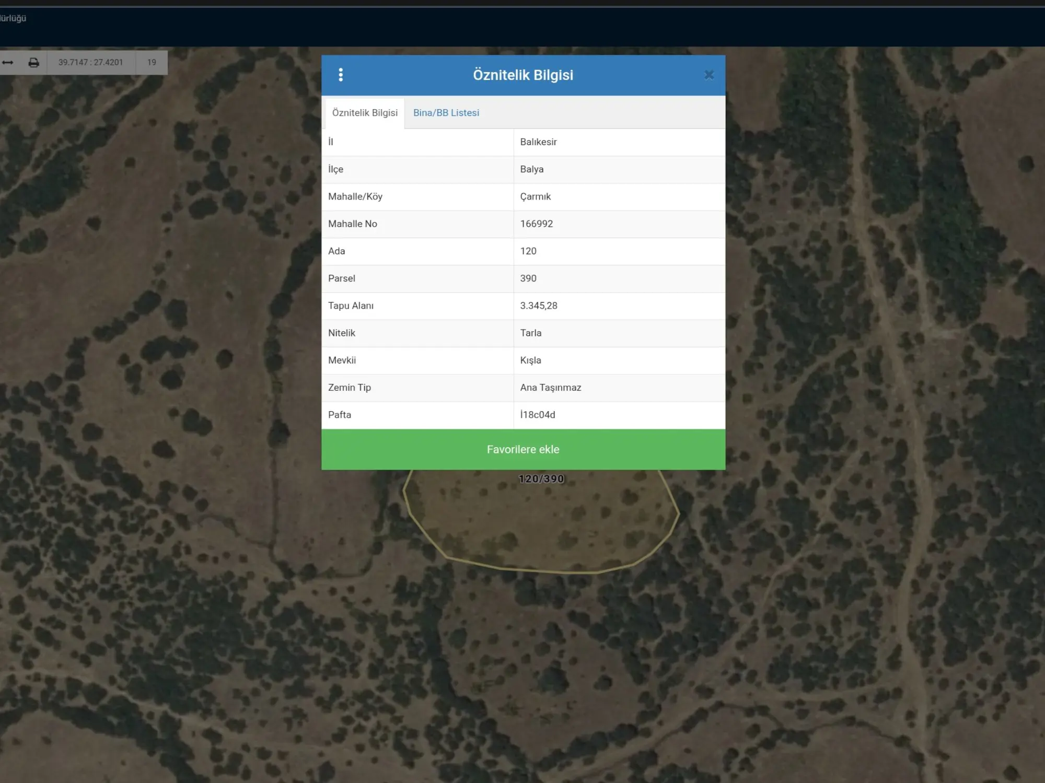Select the Tapu Alanı value 3.345,28

click(x=538, y=306)
